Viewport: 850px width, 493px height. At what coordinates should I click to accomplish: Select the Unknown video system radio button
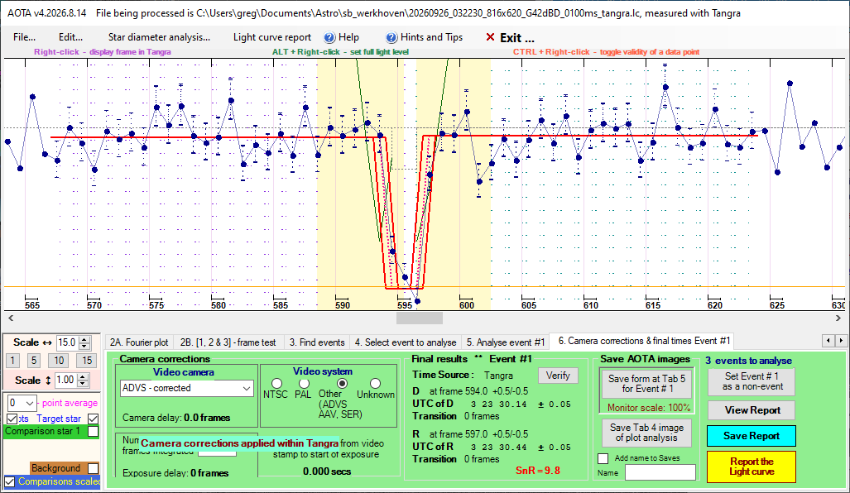tap(375, 384)
